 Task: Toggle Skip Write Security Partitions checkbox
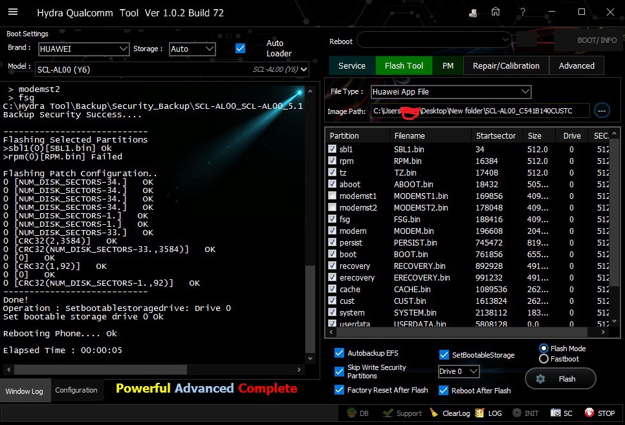click(339, 371)
